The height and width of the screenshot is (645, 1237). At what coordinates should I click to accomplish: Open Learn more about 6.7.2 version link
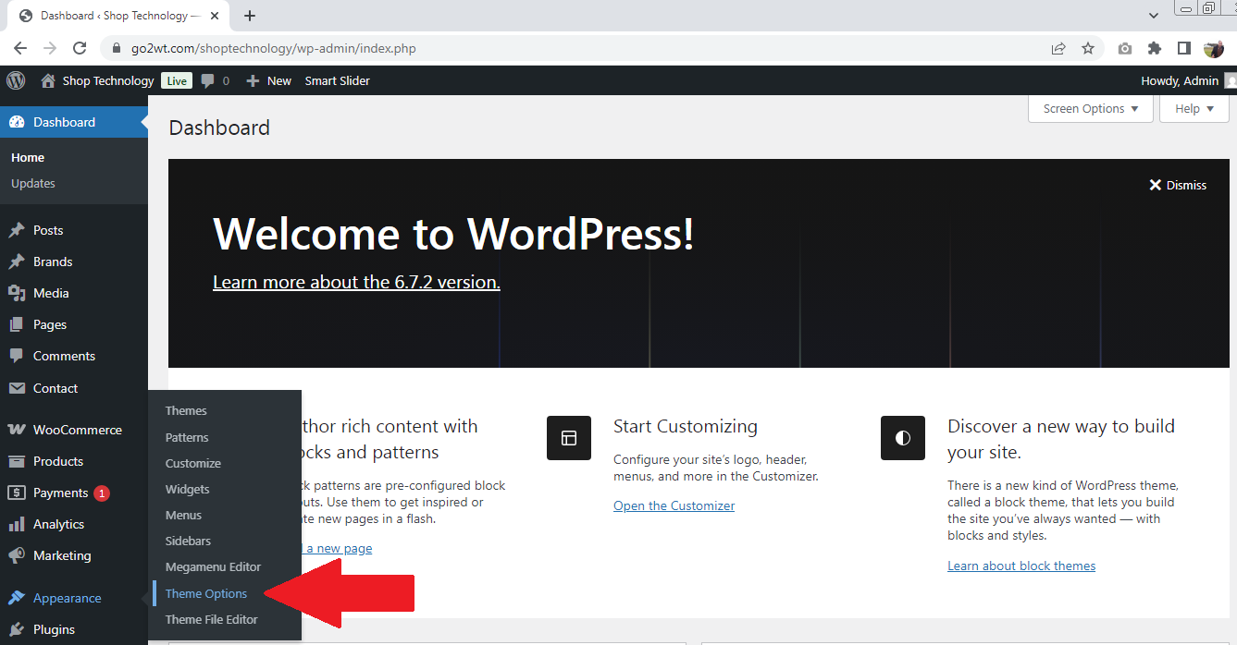pyautogui.click(x=356, y=282)
